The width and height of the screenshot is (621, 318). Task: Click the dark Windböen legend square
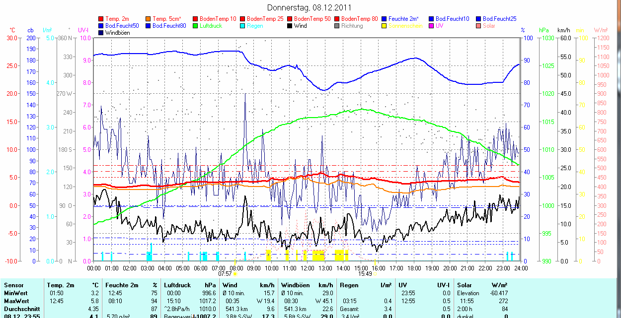[101, 33]
